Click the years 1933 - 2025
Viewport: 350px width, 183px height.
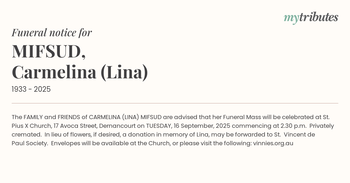pos(31,89)
